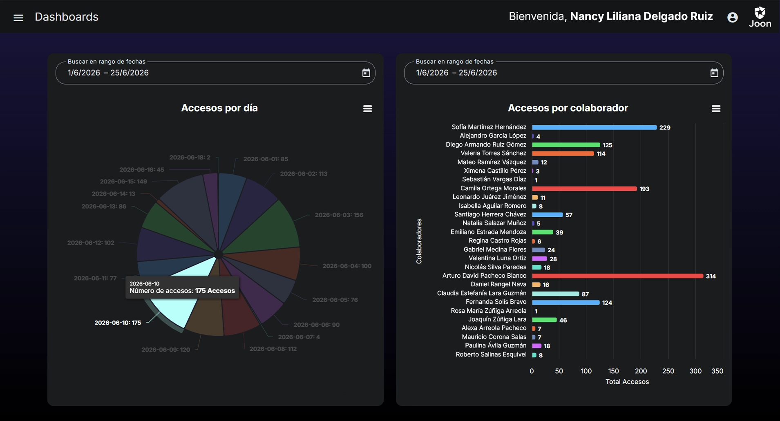This screenshot has width=780, height=421.
Task: Click Emiliano Estrada Mendoza's green bar
Action: pyautogui.click(x=543, y=232)
